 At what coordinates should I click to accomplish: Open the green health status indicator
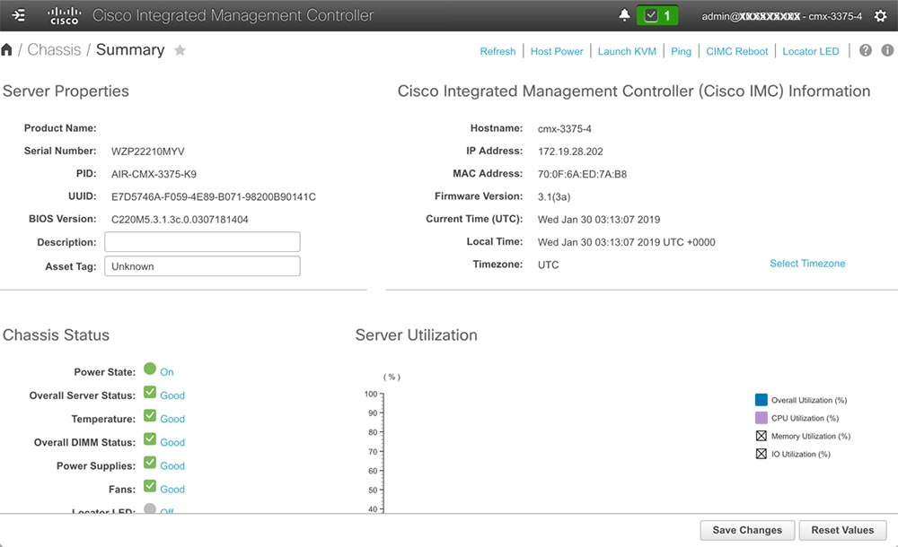click(x=657, y=15)
